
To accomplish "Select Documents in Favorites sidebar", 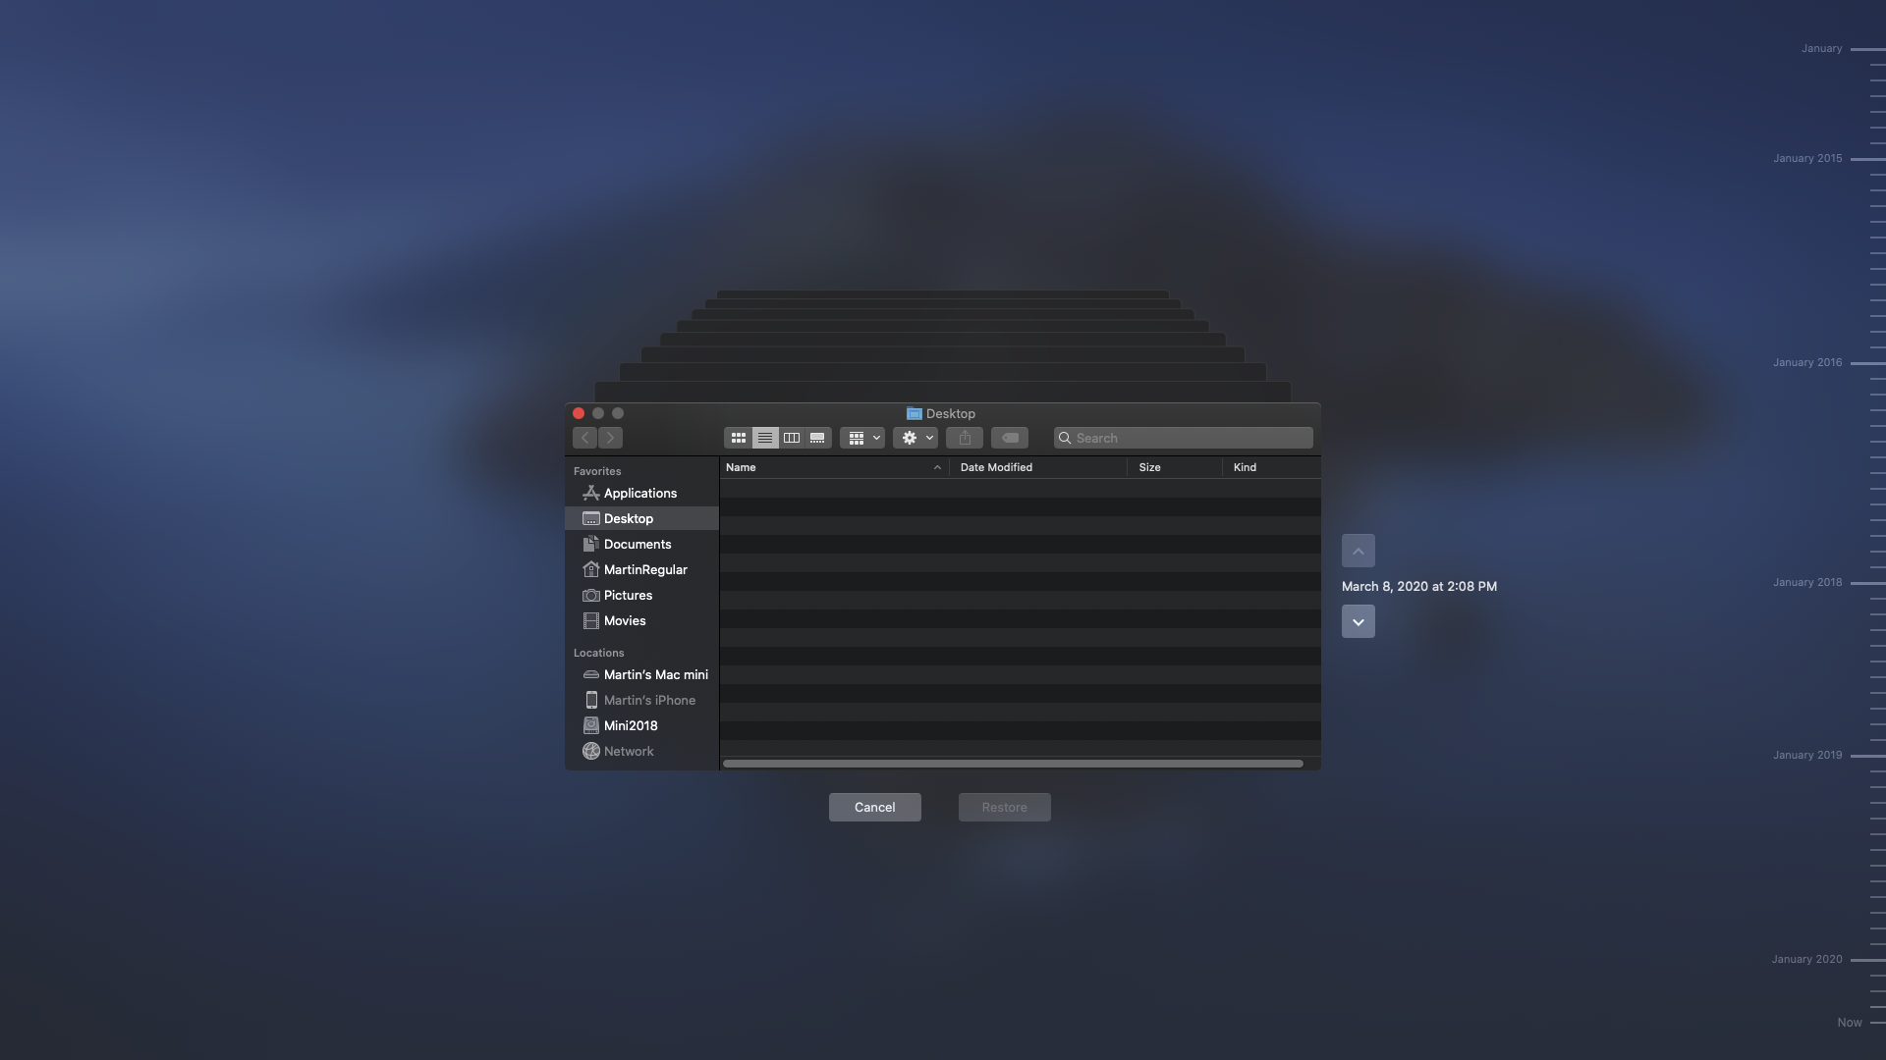I will [x=637, y=545].
